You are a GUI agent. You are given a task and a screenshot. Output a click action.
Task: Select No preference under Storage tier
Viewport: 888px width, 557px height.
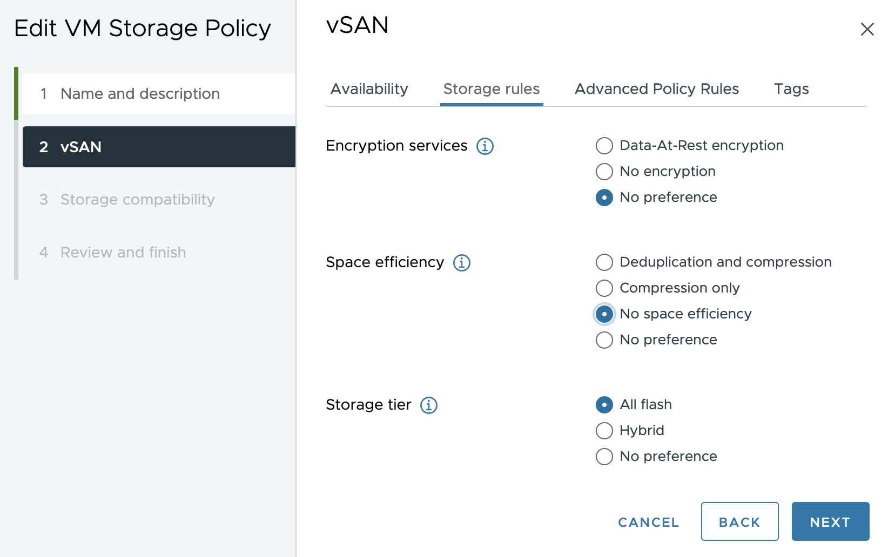tap(604, 457)
